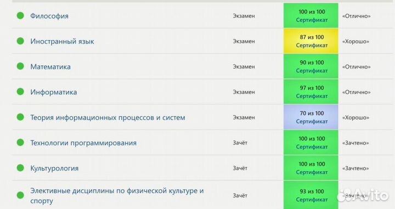The width and height of the screenshot is (395, 209).
Task: Select the '100 из 100' score for Философия
Action: tap(312, 12)
